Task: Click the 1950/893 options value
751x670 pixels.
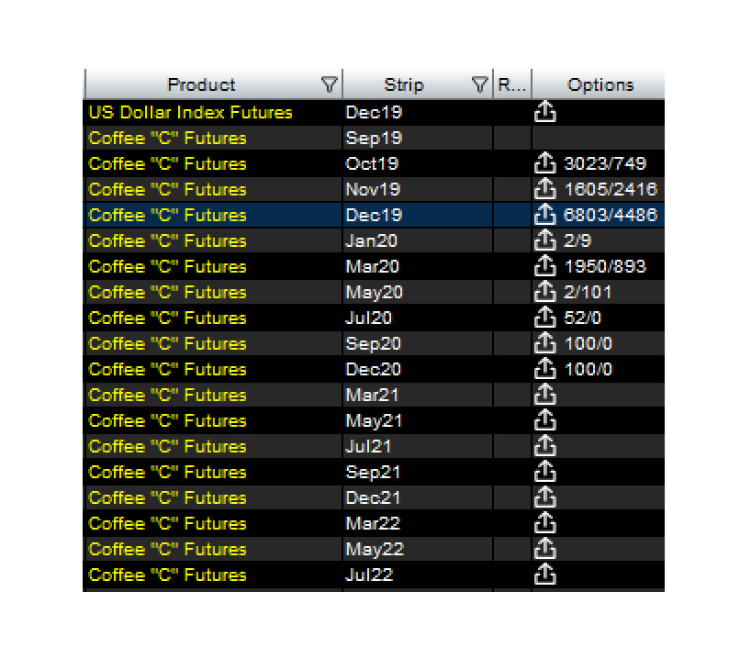Action: 605,267
